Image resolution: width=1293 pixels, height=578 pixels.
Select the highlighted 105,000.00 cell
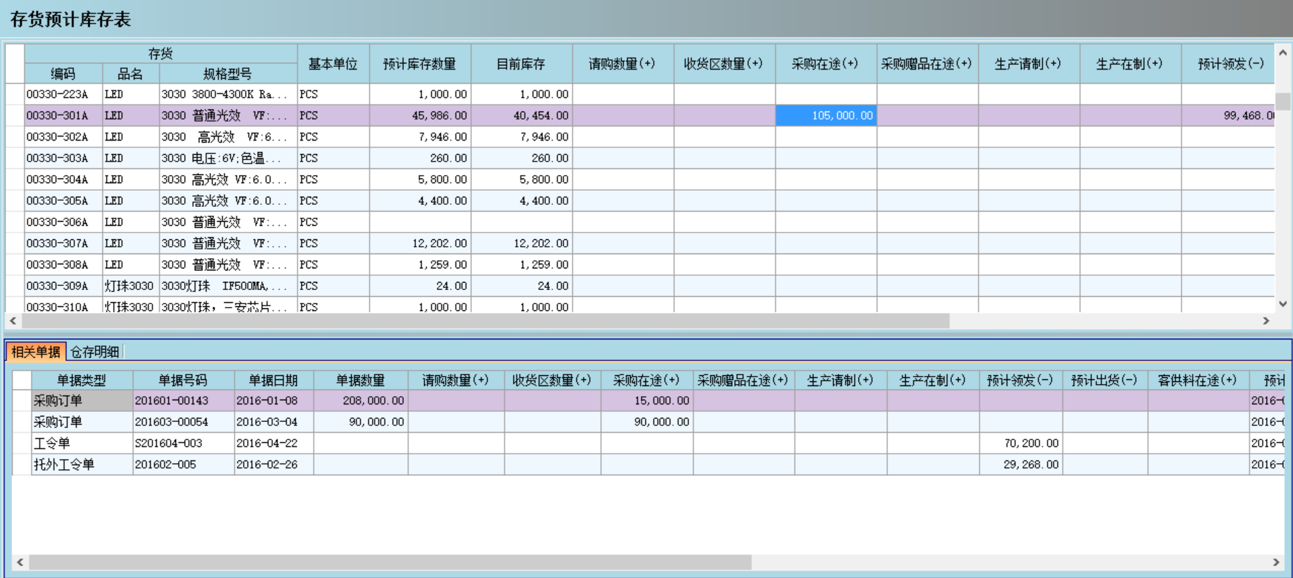[x=825, y=116]
